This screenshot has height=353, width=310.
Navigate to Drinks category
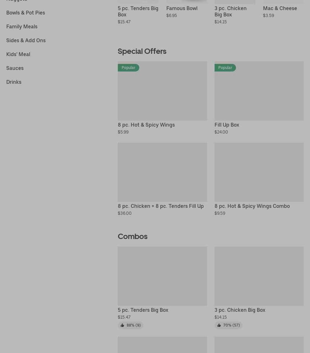point(14,82)
